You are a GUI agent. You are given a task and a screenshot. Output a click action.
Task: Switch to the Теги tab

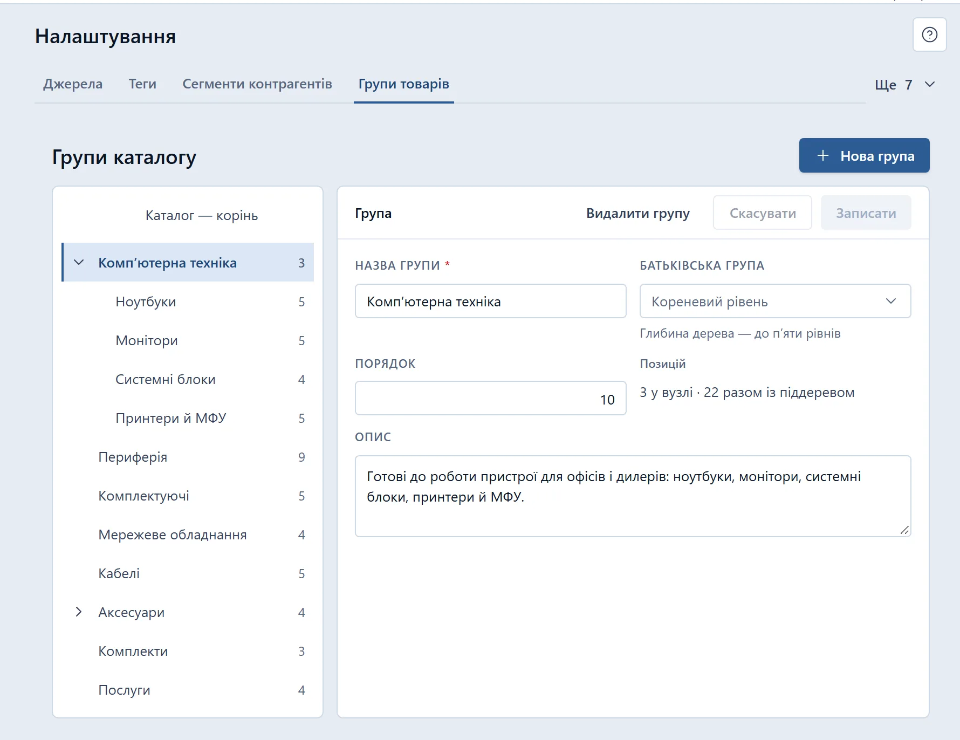tap(142, 84)
